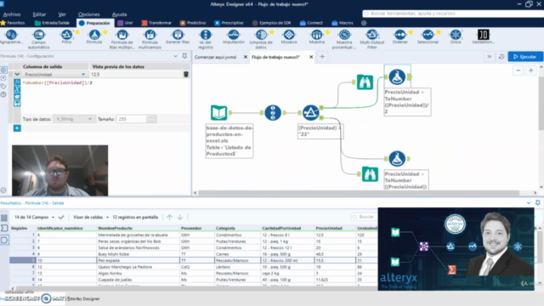Click the input data book node on canvas

(x=219, y=113)
